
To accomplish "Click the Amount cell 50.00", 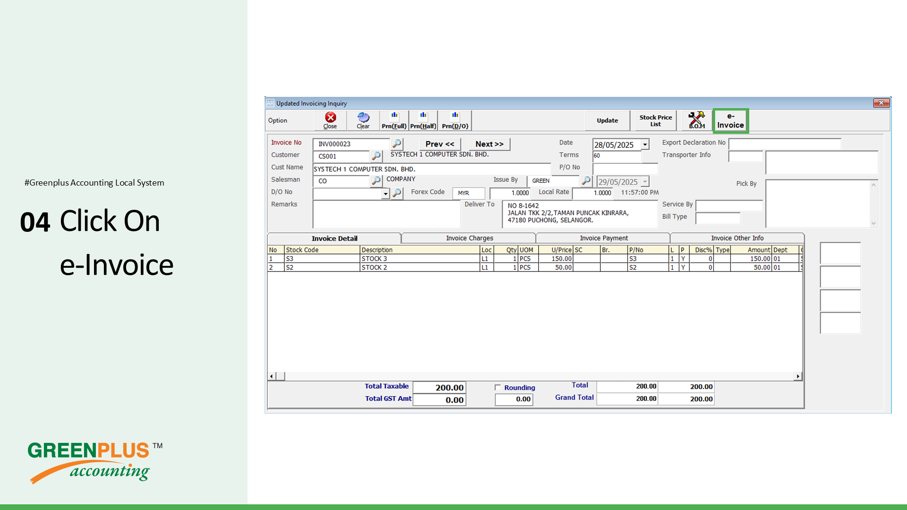I will click(751, 267).
